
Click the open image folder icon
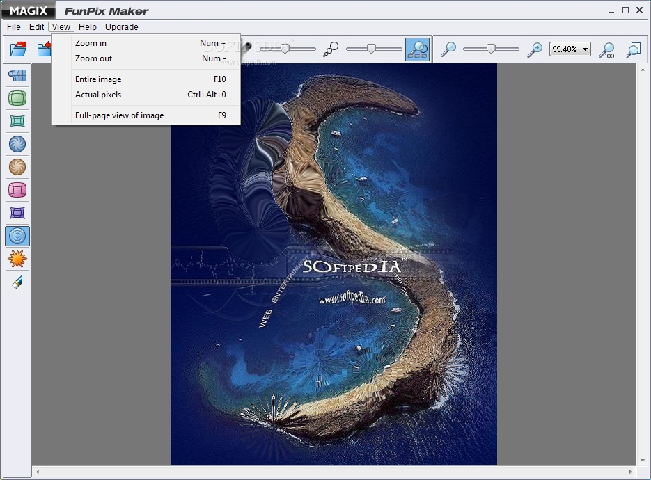pyautogui.click(x=19, y=49)
